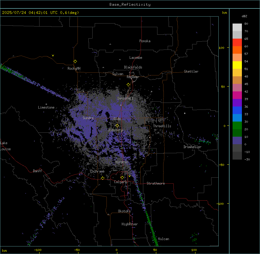Select the magenta 39-42 dBZ legend swatch

pos(237,95)
